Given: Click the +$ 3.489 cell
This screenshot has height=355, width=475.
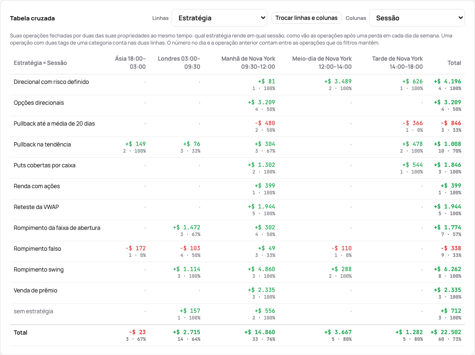Looking at the screenshot, I should pyautogui.click(x=338, y=82).
